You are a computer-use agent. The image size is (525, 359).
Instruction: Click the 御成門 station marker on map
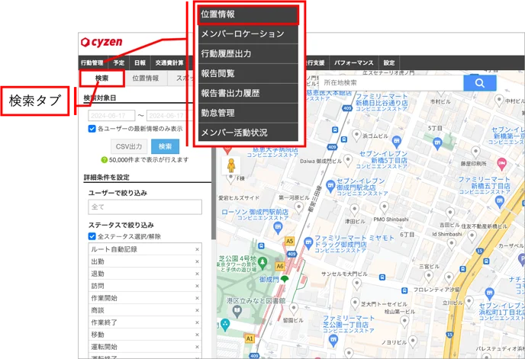[285, 279]
